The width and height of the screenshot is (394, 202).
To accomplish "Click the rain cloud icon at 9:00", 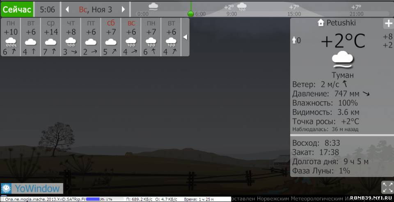I will (x=242, y=7).
